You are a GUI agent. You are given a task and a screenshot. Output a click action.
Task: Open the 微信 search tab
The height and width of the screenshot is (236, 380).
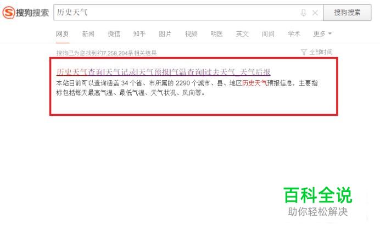tap(114, 33)
